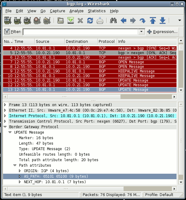This screenshot has width=186, height=200.
Task: Open the Analyze menu
Action: pos(76,11)
